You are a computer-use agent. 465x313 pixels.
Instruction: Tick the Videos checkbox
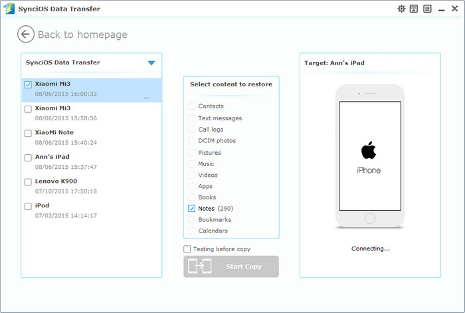coord(191,175)
